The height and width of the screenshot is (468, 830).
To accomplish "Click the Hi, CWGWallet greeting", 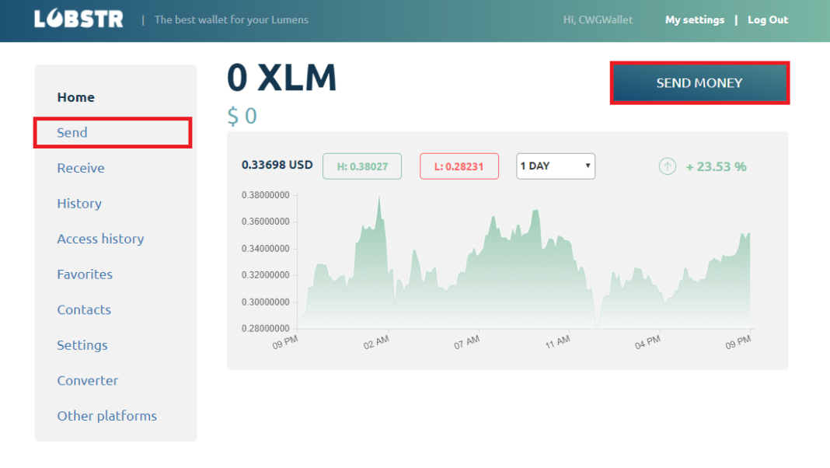I will (x=598, y=19).
